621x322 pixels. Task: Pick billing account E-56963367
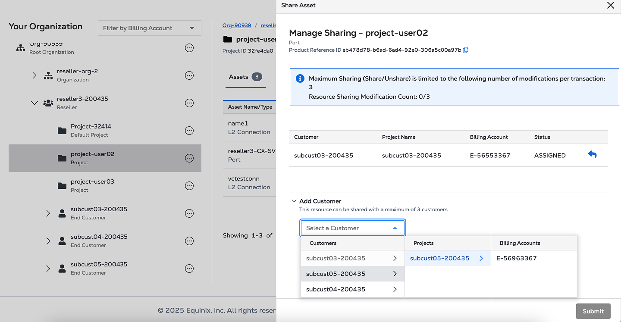[x=516, y=258]
